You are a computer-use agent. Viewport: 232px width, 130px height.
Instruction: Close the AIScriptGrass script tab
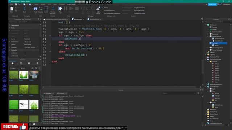point(83,19)
